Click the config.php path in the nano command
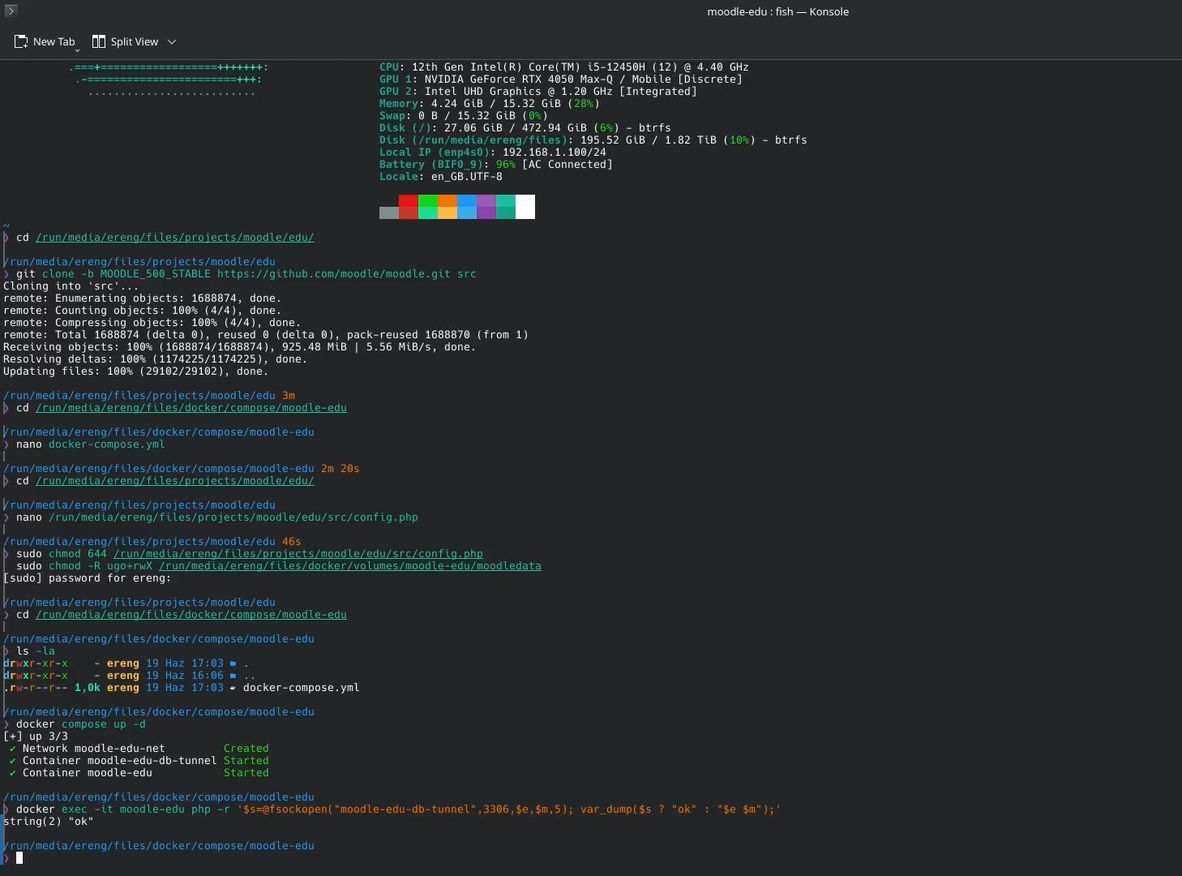1182x876 pixels. coord(233,517)
